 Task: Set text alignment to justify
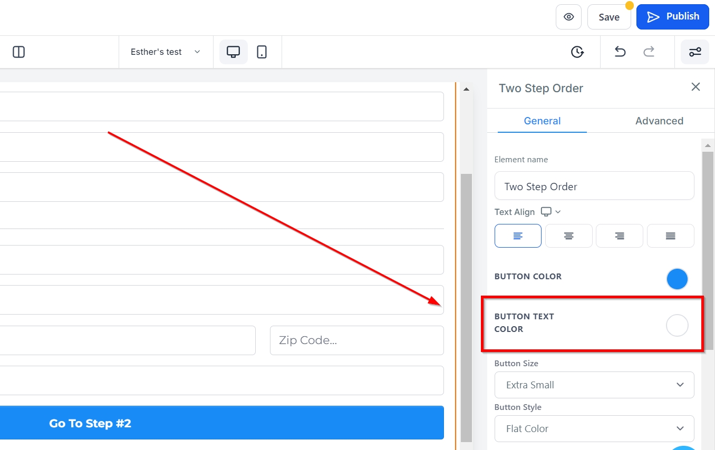coord(670,236)
